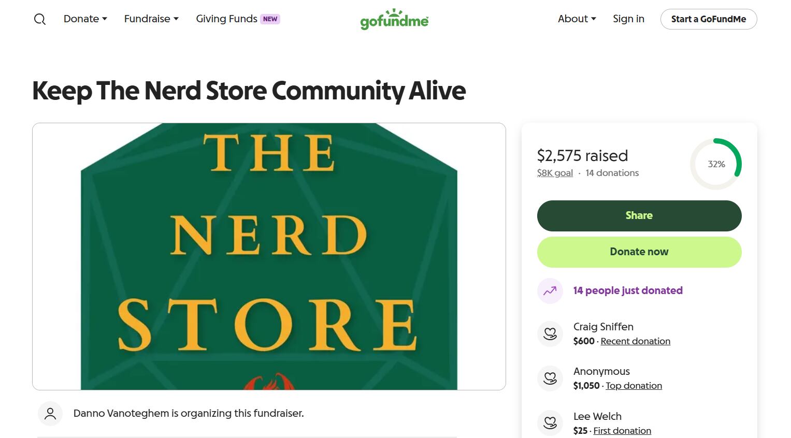This screenshot has width=791, height=438.
Task: Expand the Donate dropdown
Action: (84, 19)
